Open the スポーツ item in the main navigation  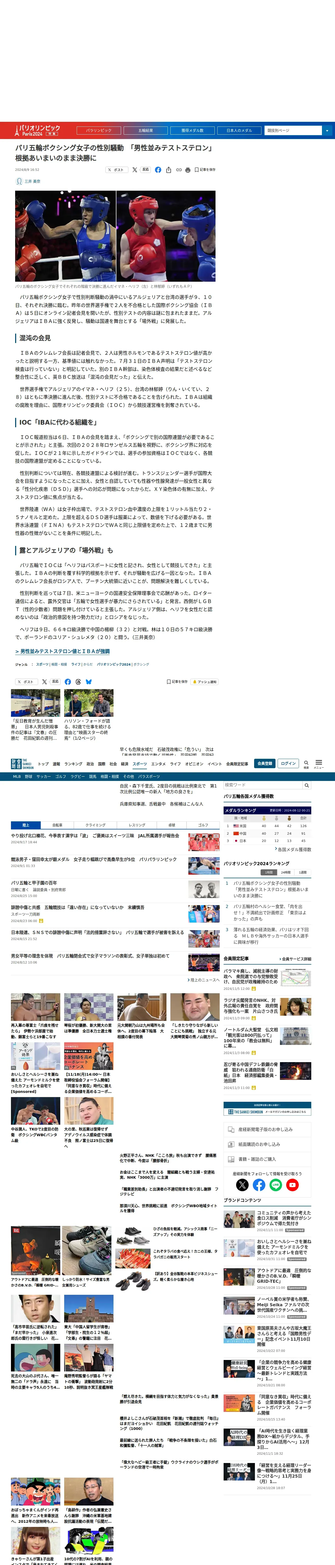tap(140, 764)
